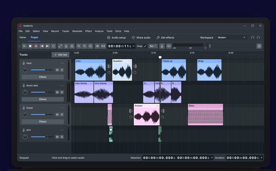The image size is (276, 171).
Task: Click the fit selection to width icon
Action: [97, 46]
